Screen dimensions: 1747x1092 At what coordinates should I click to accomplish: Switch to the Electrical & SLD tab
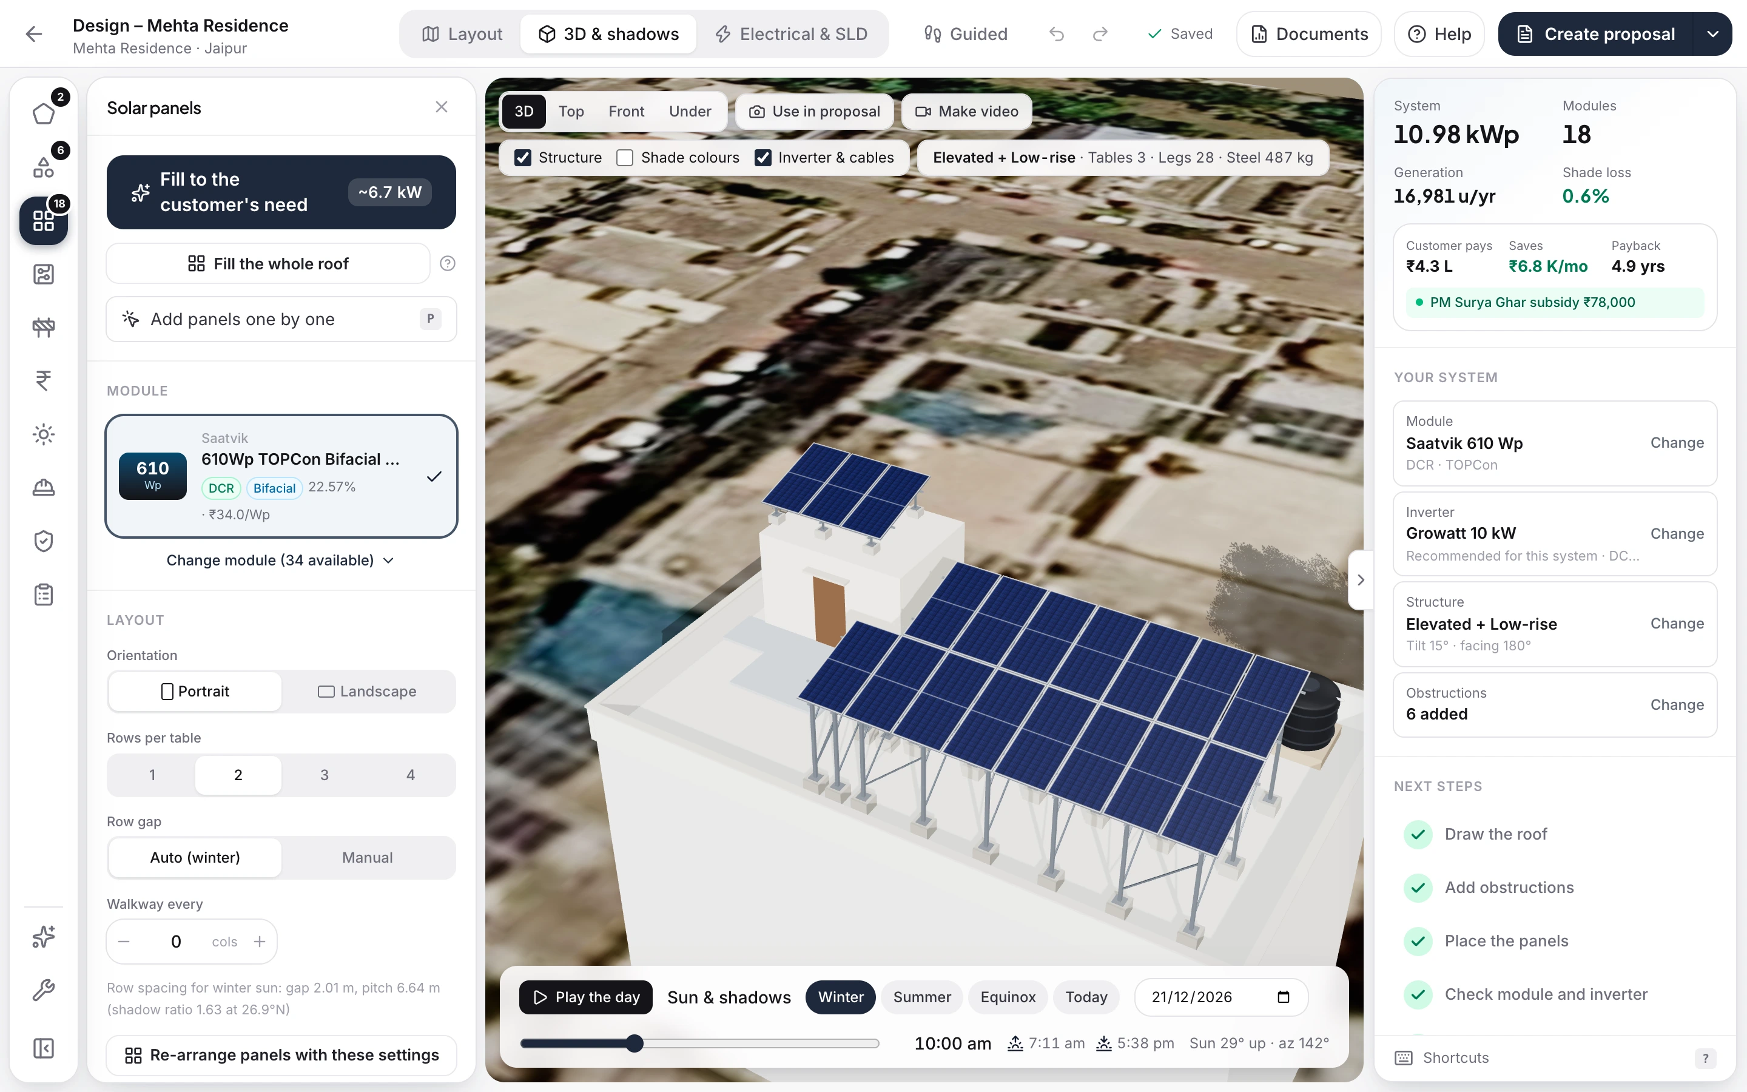[791, 34]
